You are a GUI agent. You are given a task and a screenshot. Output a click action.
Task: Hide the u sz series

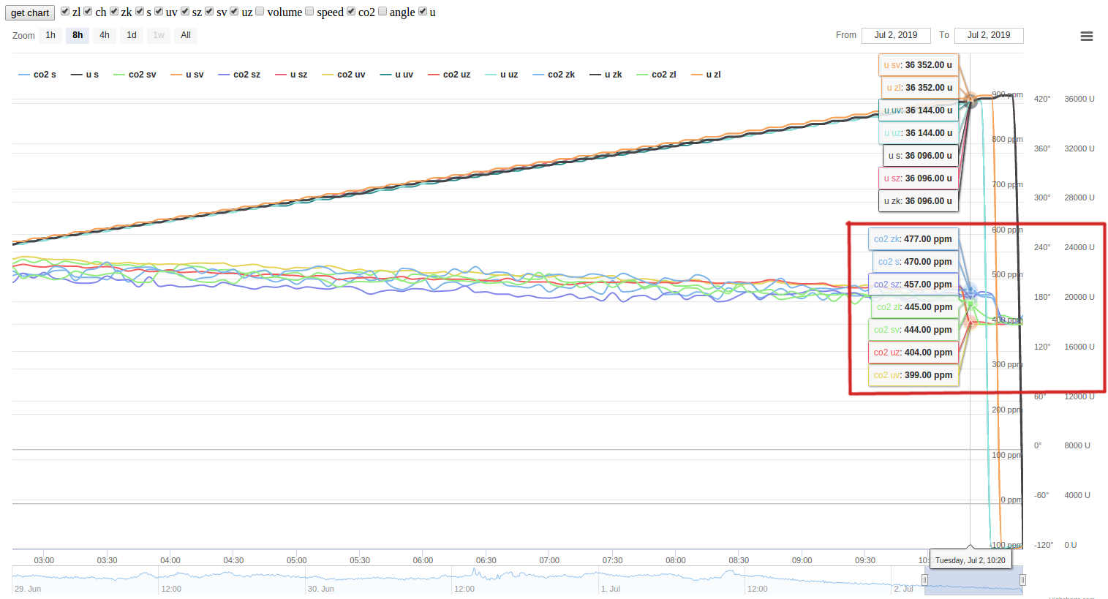291,75
